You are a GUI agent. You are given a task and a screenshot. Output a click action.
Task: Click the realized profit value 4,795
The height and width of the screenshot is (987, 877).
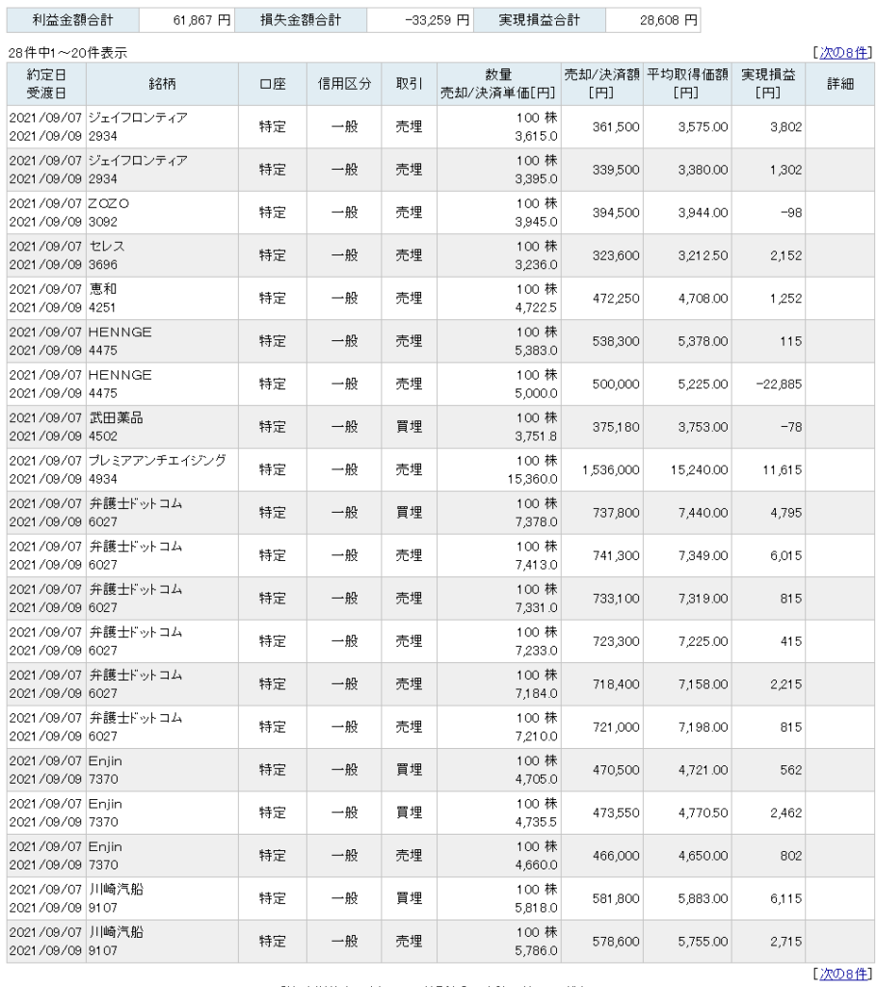pos(785,513)
